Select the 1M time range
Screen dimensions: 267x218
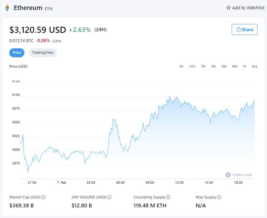tap(213, 66)
